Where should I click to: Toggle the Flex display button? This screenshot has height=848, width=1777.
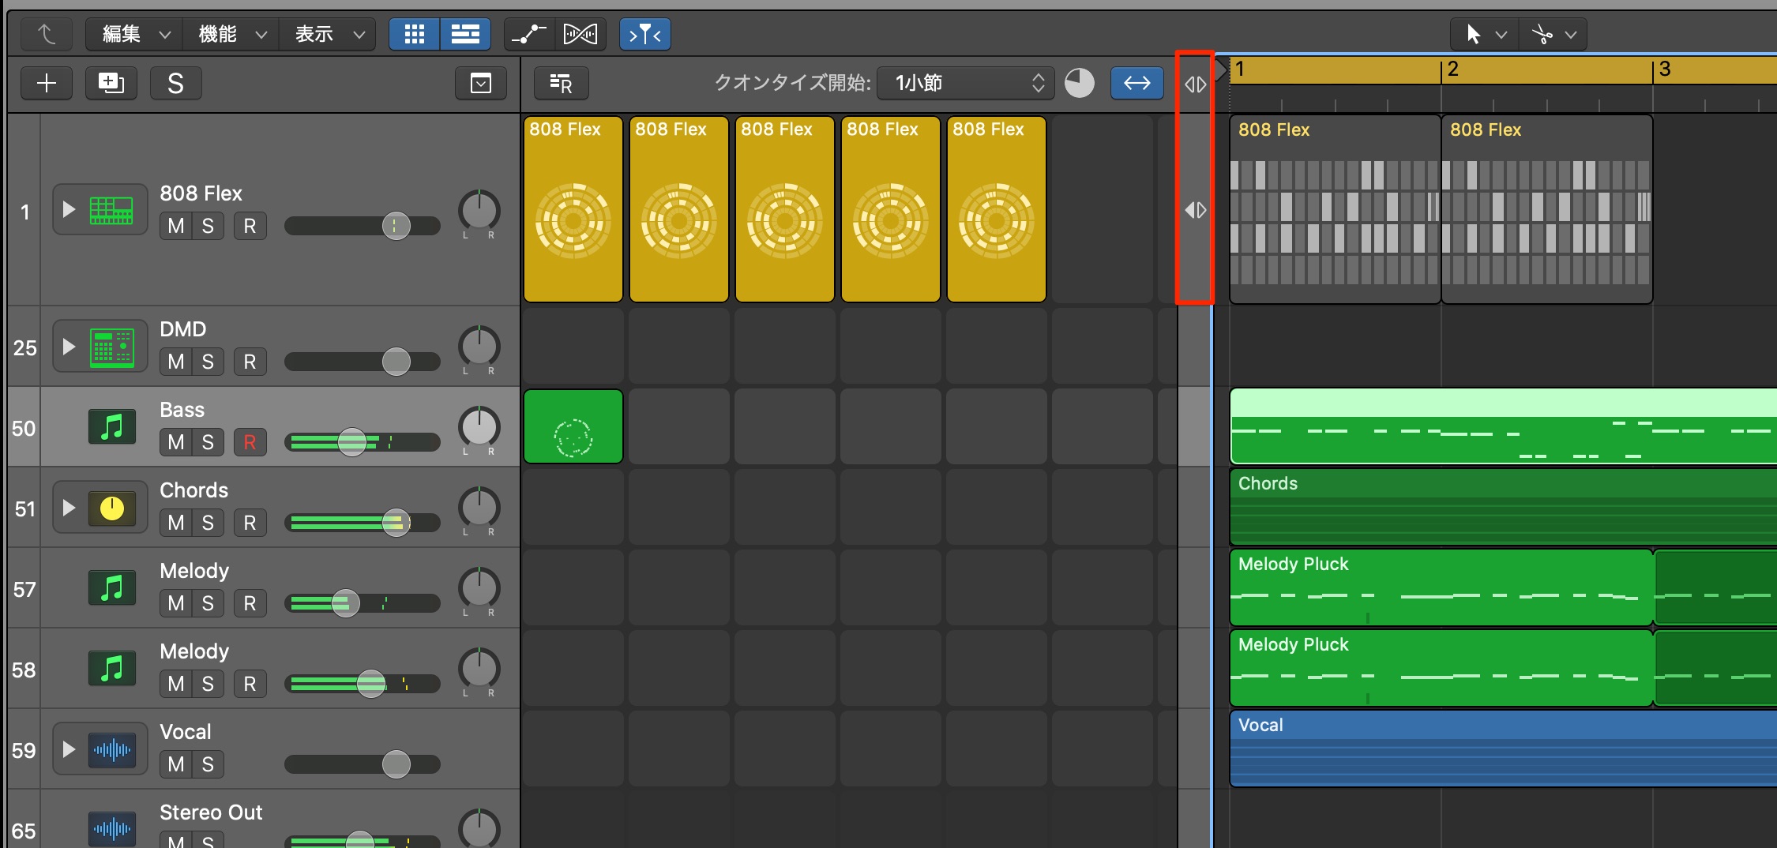(x=580, y=34)
